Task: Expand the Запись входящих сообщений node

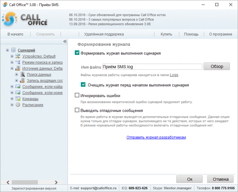Action: 16,81
